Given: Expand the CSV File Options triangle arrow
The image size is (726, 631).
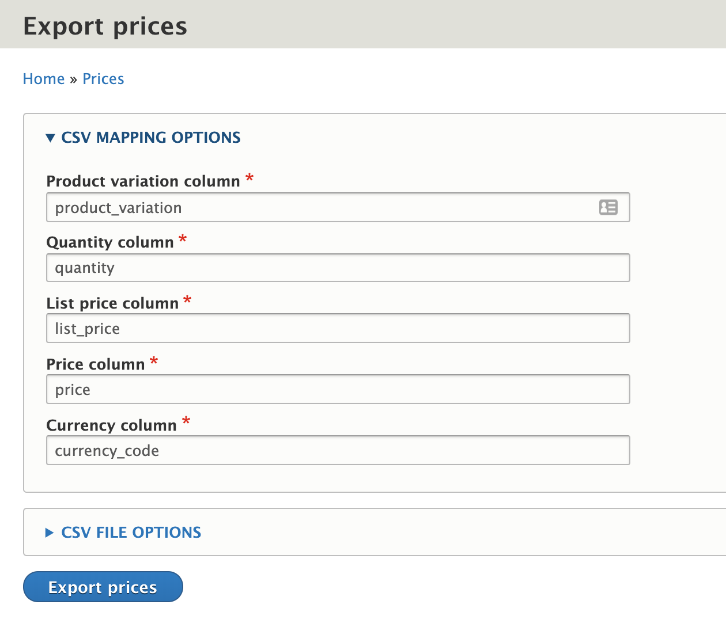Looking at the screenshot, I should coord(50,533).
